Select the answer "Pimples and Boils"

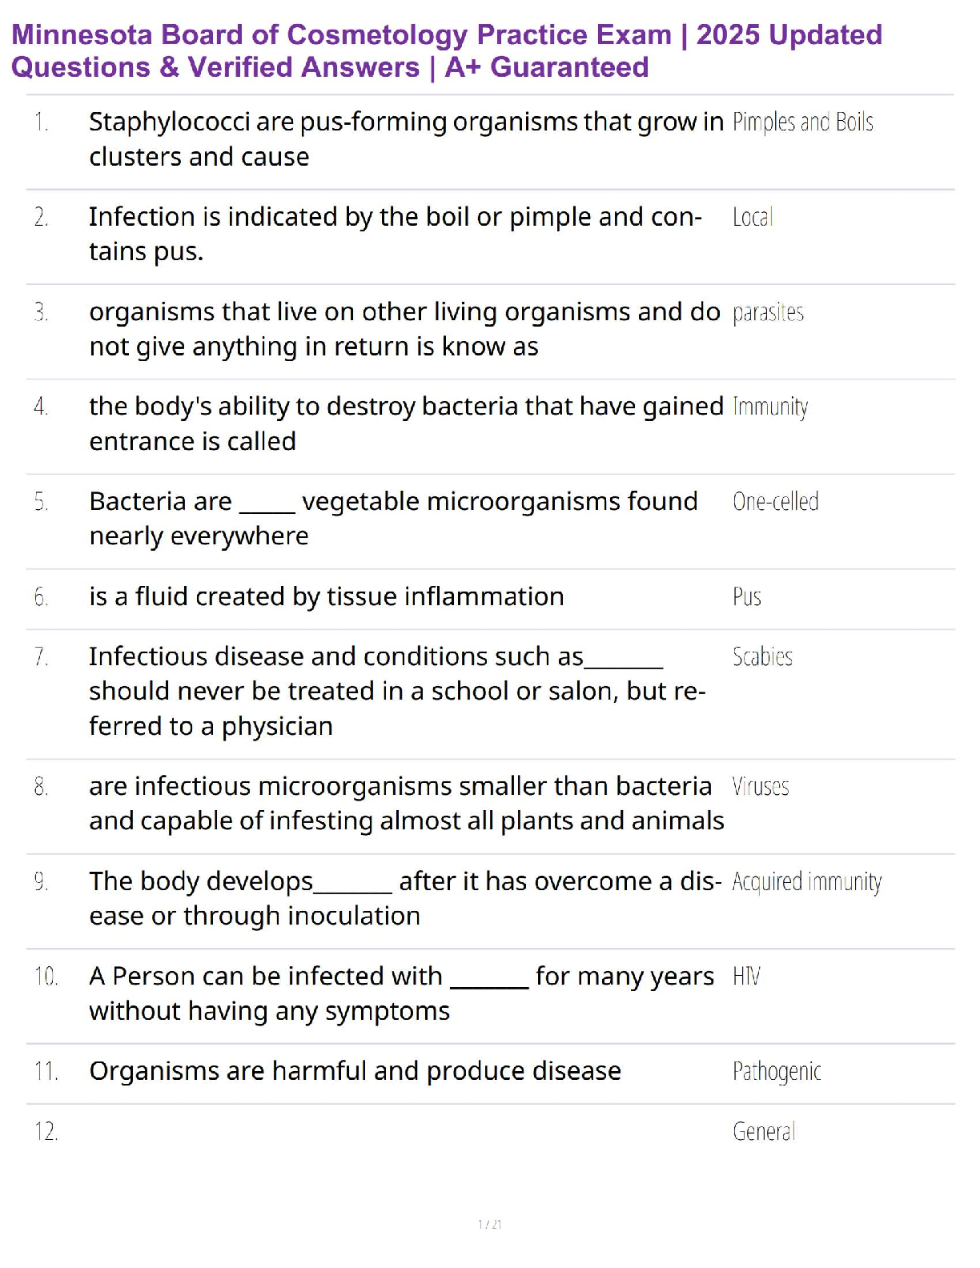coord(802,122)
